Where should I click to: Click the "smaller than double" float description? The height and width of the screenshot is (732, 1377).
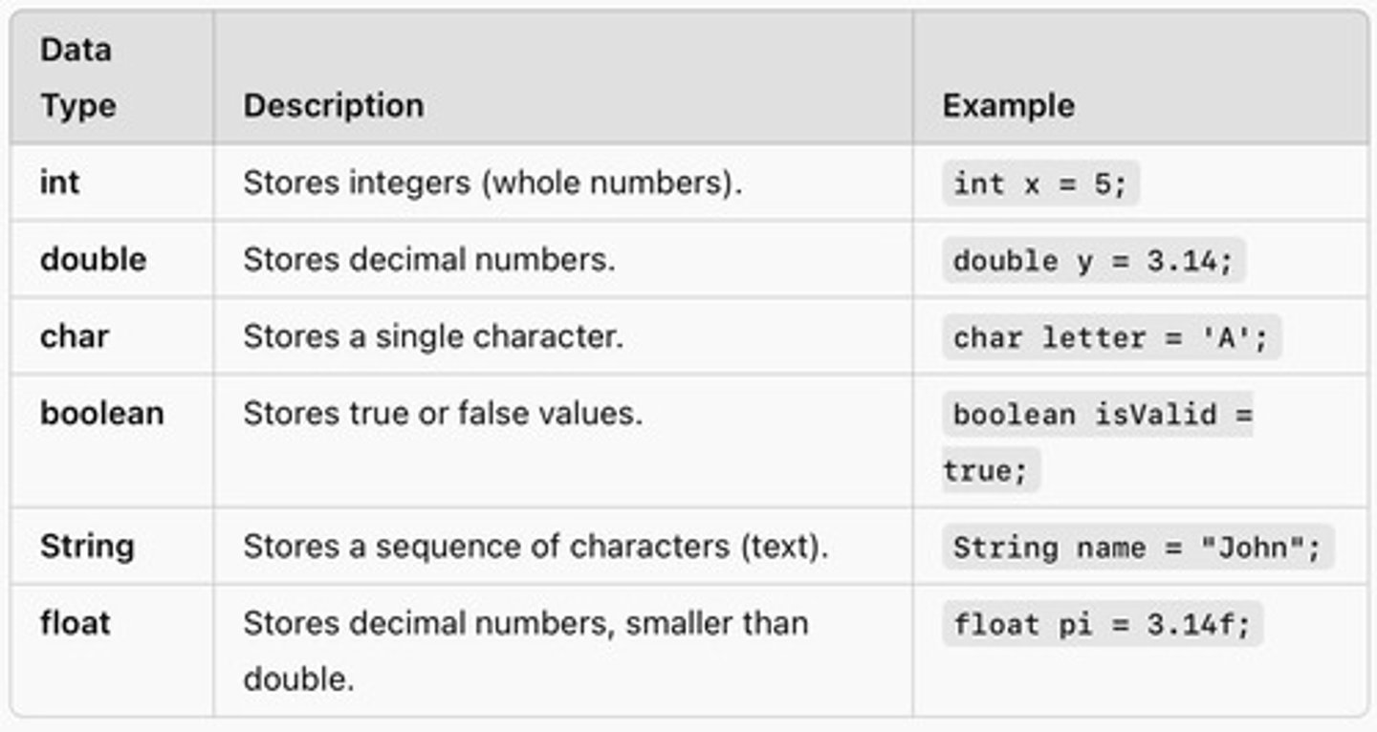coord(524,651)
